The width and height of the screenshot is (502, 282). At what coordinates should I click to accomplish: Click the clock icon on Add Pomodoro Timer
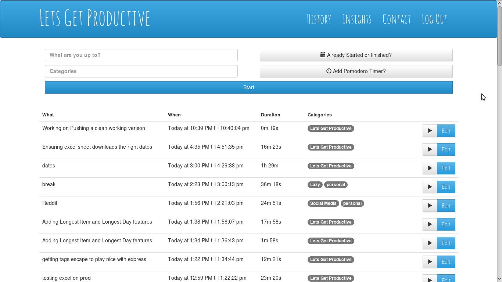[329, 71]
